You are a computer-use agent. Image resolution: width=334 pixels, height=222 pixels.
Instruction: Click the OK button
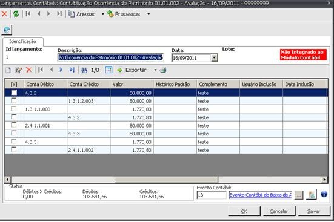pos(244,211)
